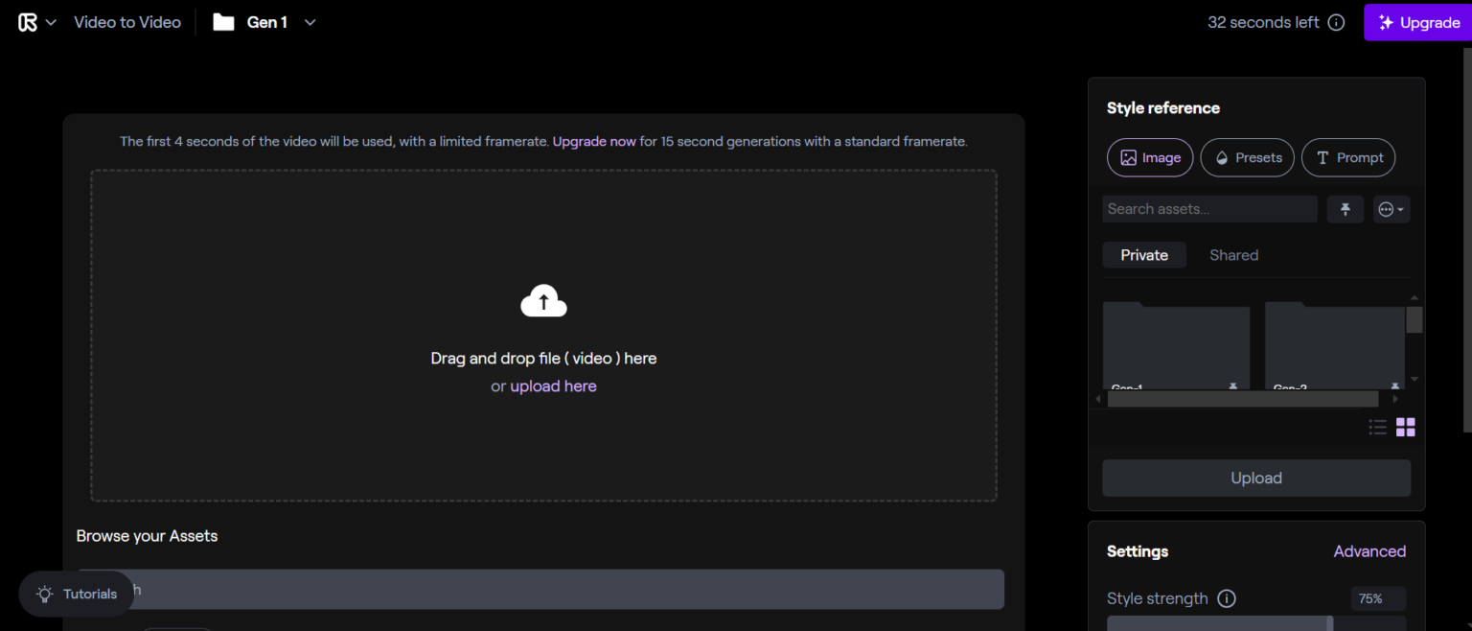Screen dimensions: 1472x631
Task: Select Prompt style reference mode
Action: click(1347, 158)
